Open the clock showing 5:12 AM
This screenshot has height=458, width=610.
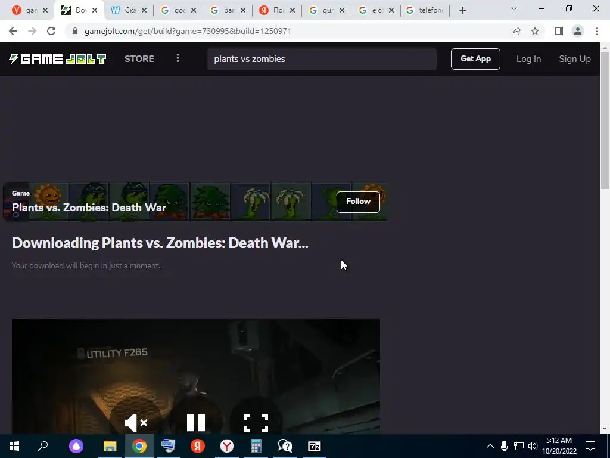point(559,446)
